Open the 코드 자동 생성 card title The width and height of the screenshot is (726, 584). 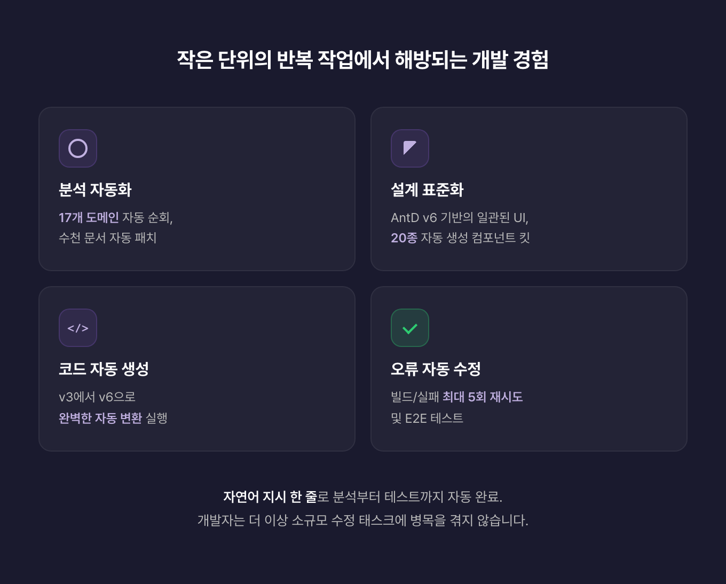tap(104, 369)
